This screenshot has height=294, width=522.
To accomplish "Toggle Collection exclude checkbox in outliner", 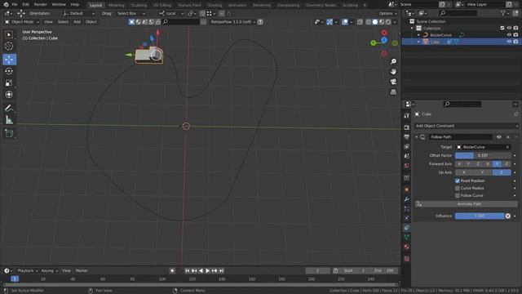I will (502, 28).
